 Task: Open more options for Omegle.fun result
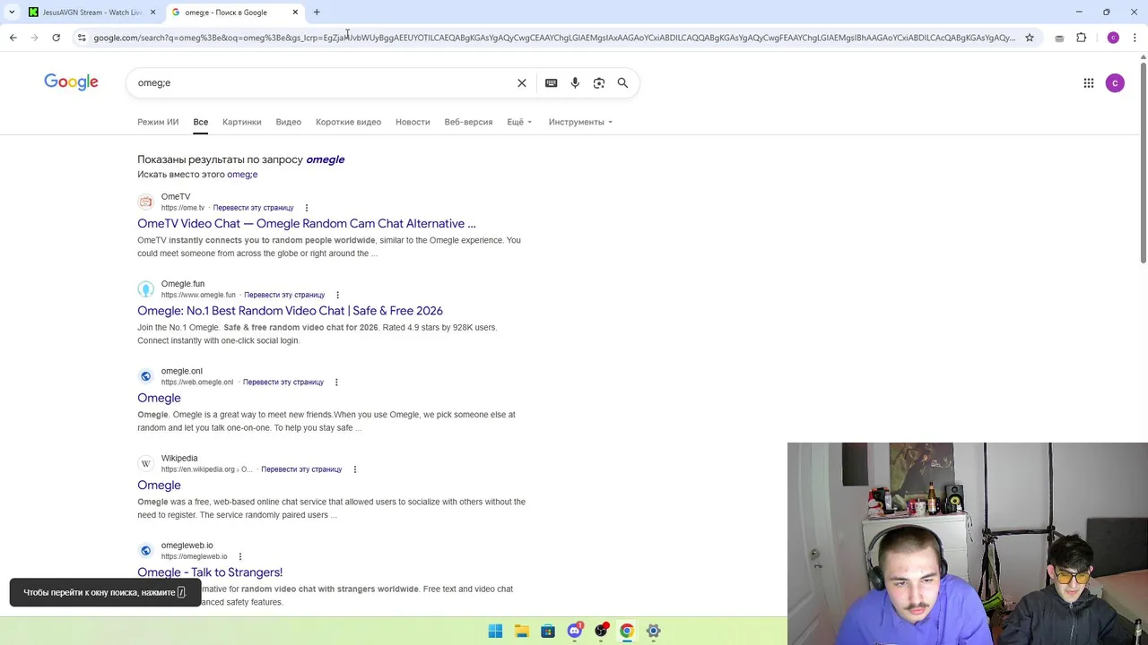pos(337,295)
